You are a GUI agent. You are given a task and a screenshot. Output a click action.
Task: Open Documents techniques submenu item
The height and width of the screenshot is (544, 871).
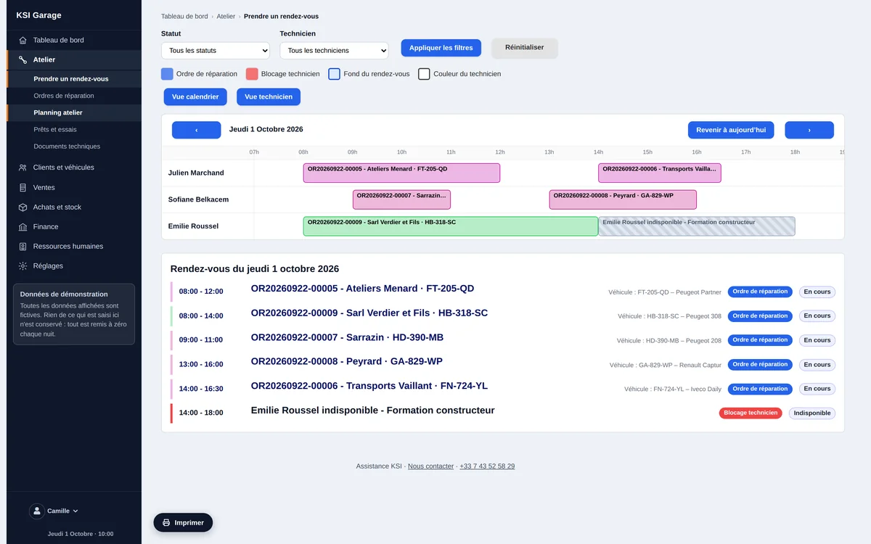[67, 147]
